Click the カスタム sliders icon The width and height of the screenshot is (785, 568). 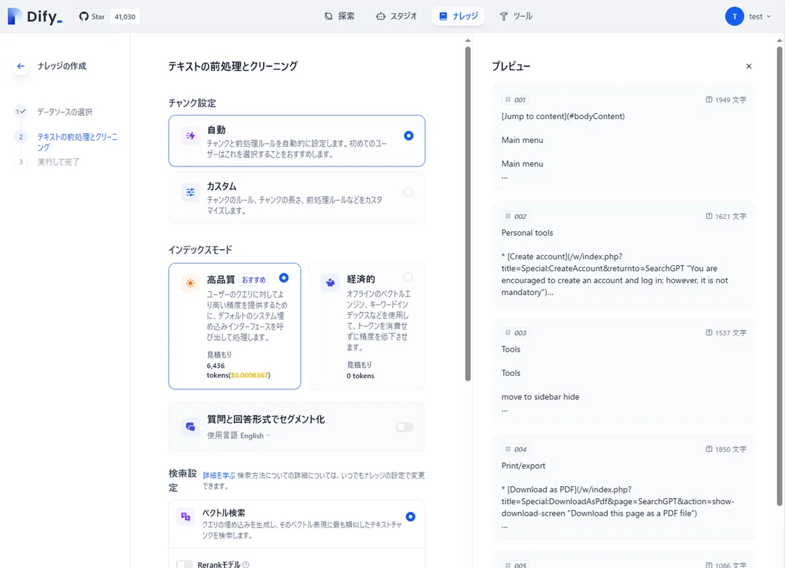190,192
